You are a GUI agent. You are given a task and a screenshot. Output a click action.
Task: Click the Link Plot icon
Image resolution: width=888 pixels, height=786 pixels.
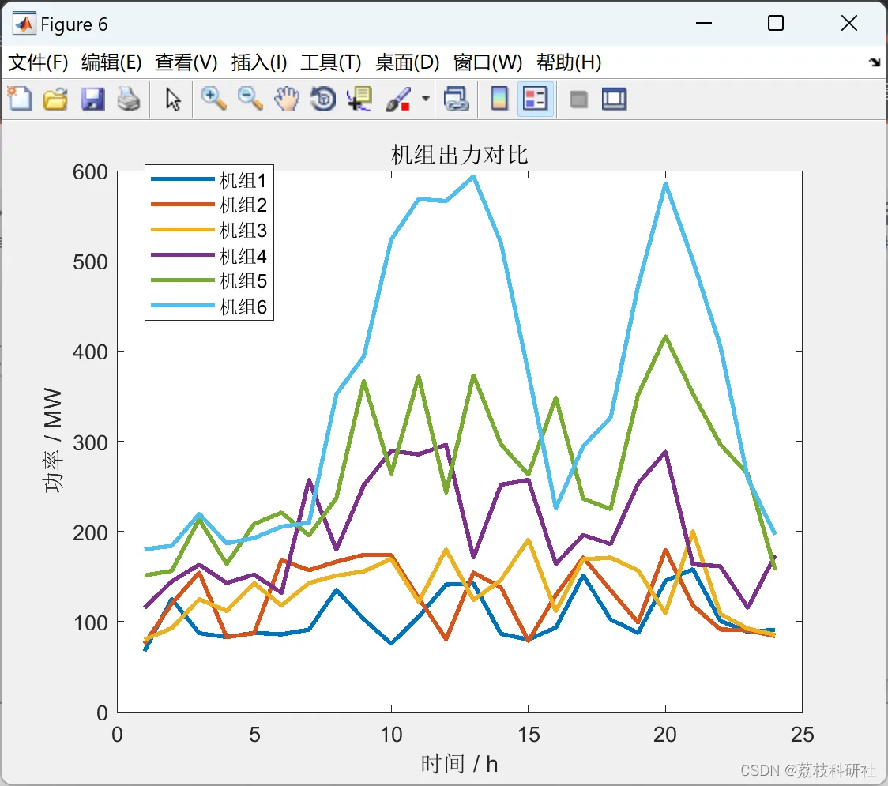click(456, 99)
